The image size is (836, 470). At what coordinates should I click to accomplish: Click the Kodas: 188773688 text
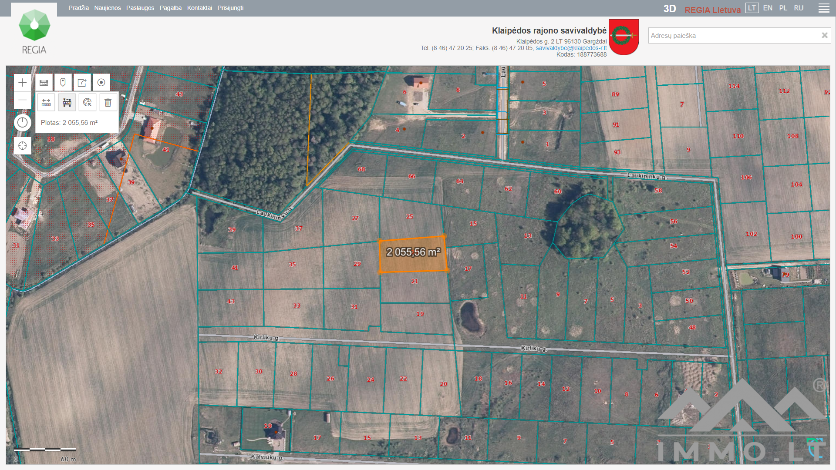(581, 54)
